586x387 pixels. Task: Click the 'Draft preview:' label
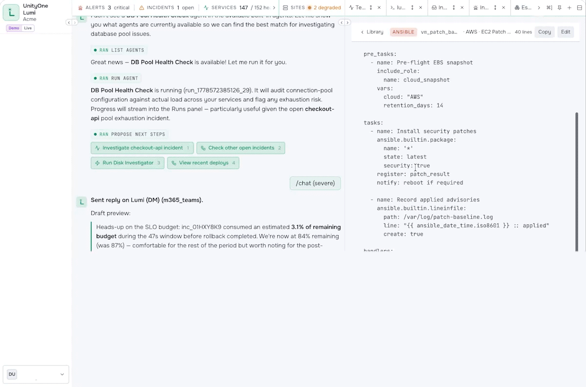point(110,214)
